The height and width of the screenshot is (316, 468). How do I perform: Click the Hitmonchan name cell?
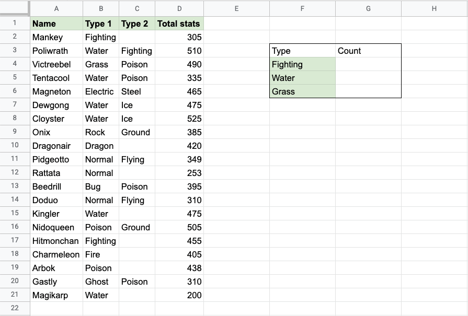point(56,241)
